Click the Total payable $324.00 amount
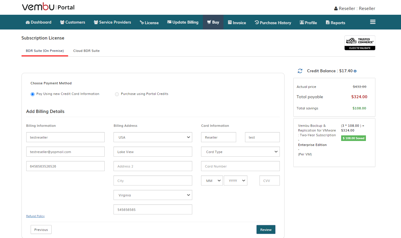 point(359,97)
